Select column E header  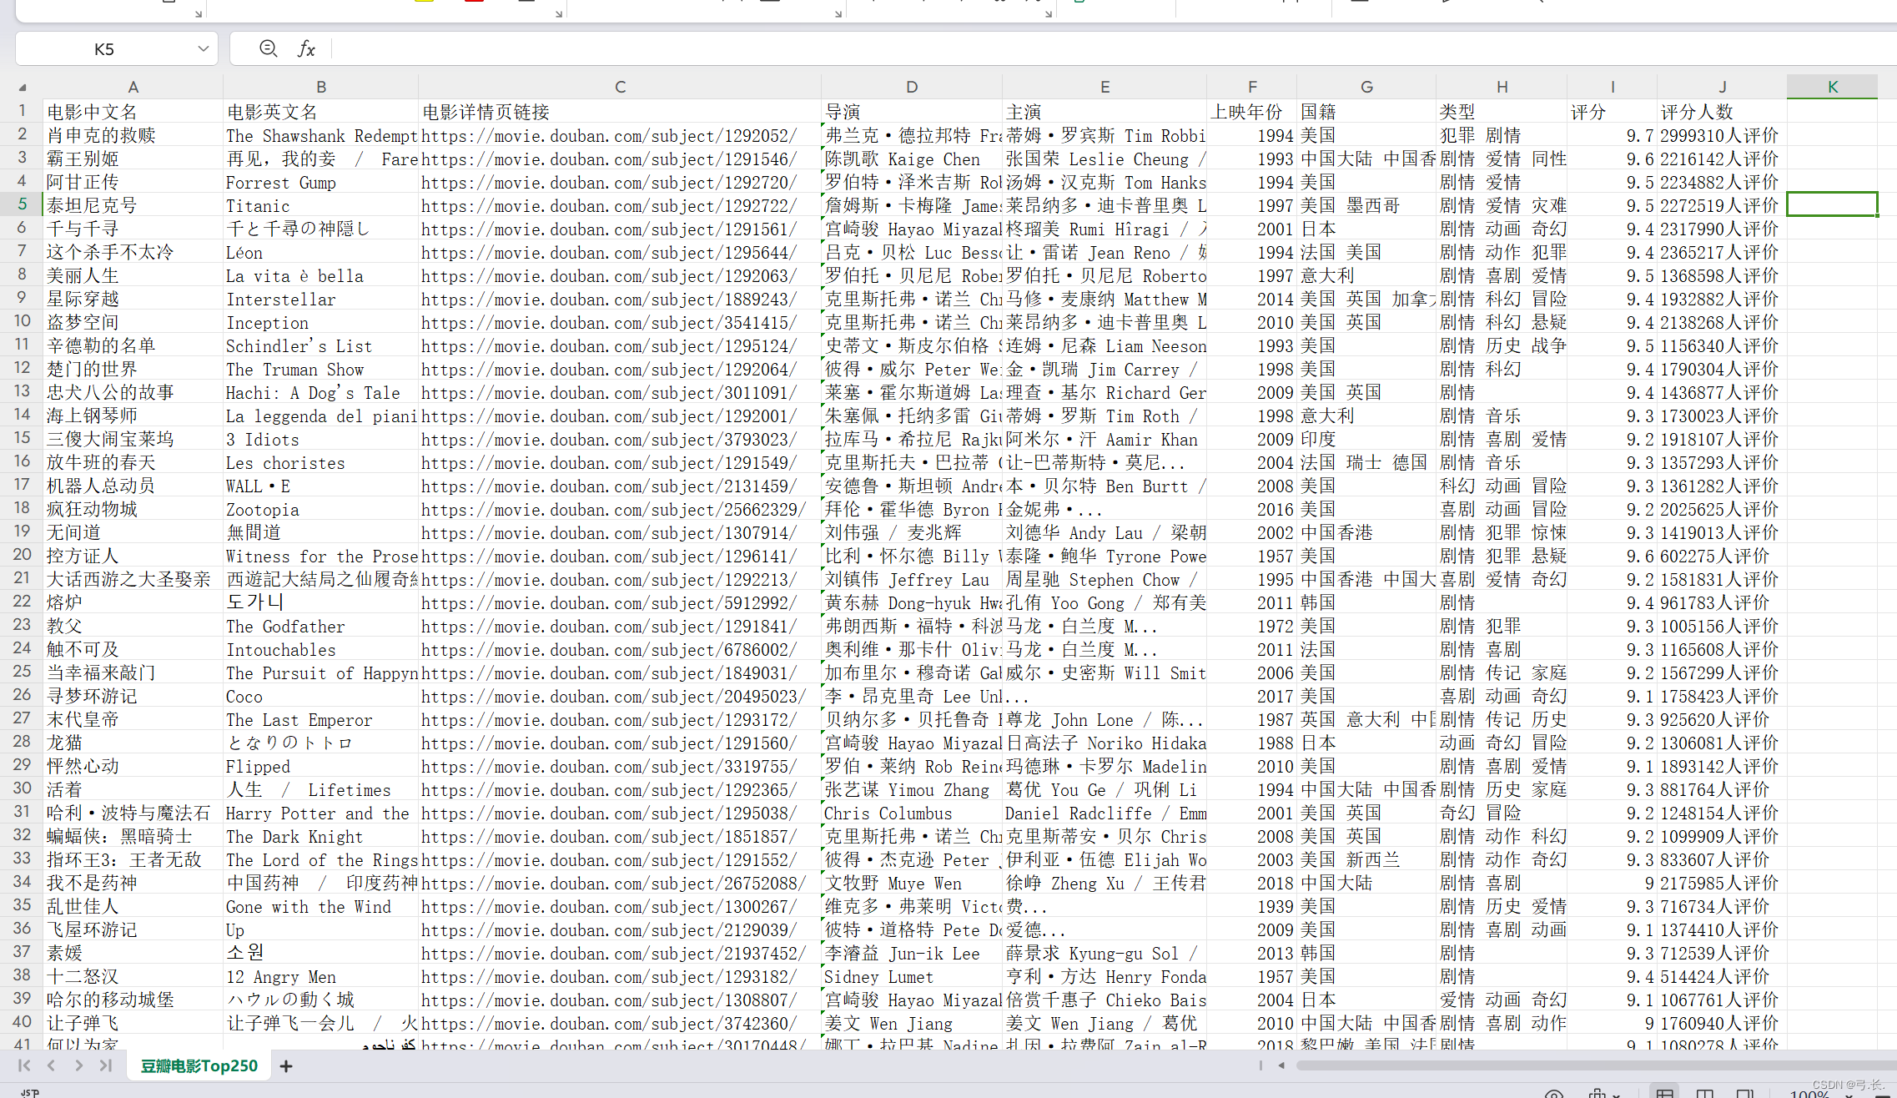1104,87
